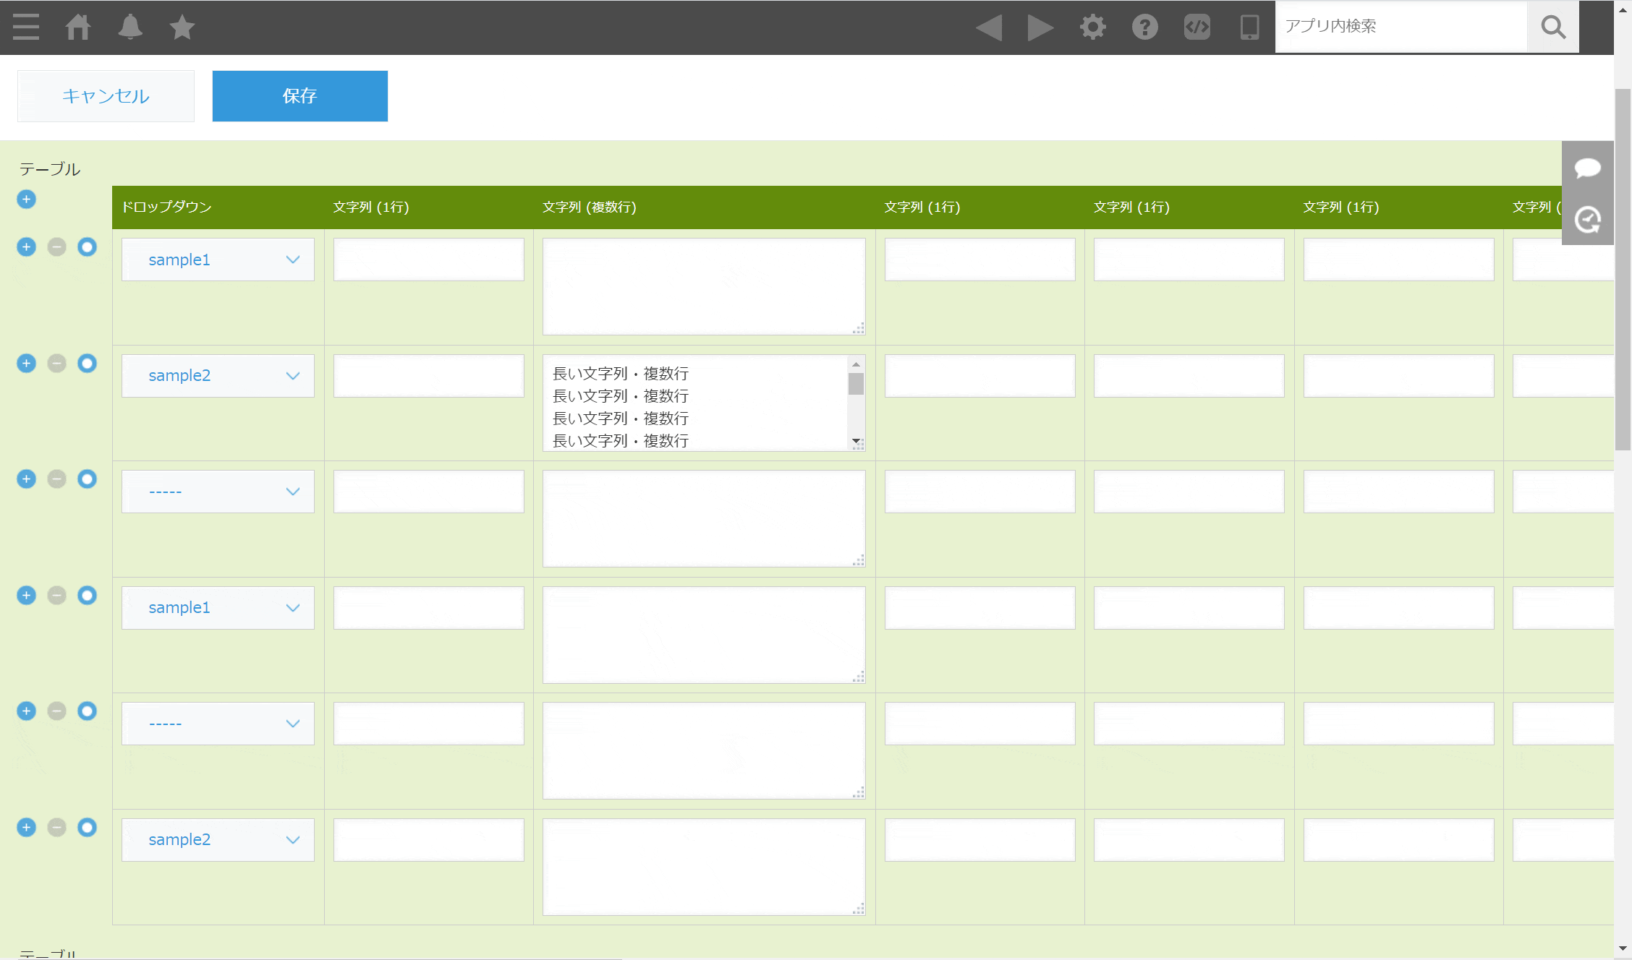Open favorites star icon

[x=182, y=27]
